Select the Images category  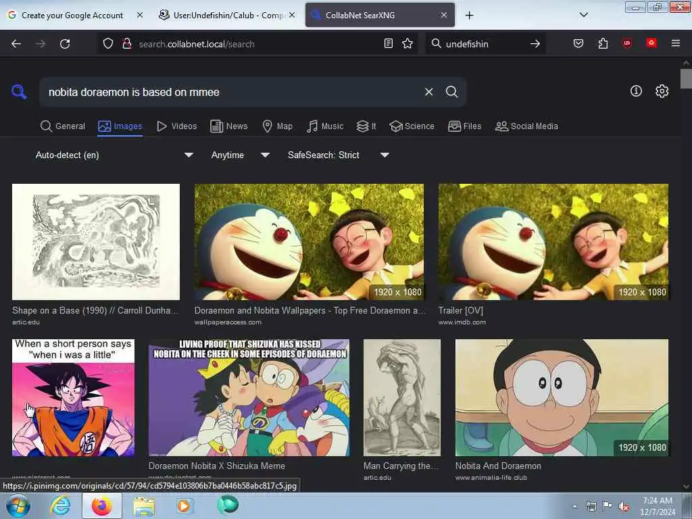pyautogui.click(x=120, y=126)
